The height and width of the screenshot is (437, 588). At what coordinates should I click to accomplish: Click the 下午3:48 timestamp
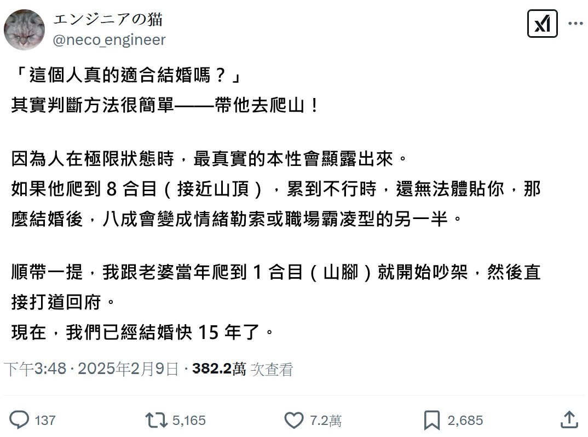click(x=36, y=369)
